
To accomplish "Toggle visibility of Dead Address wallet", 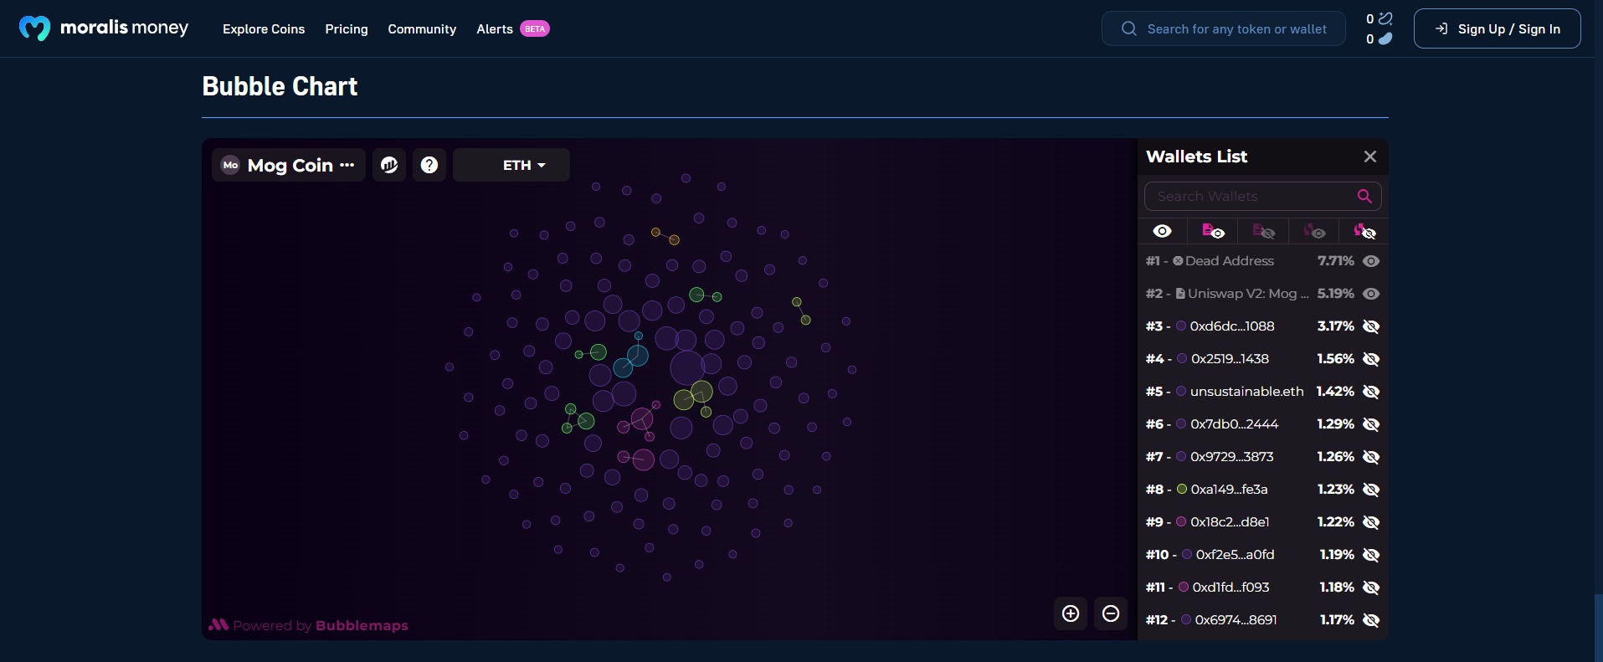I will (x=1371, y=261).
